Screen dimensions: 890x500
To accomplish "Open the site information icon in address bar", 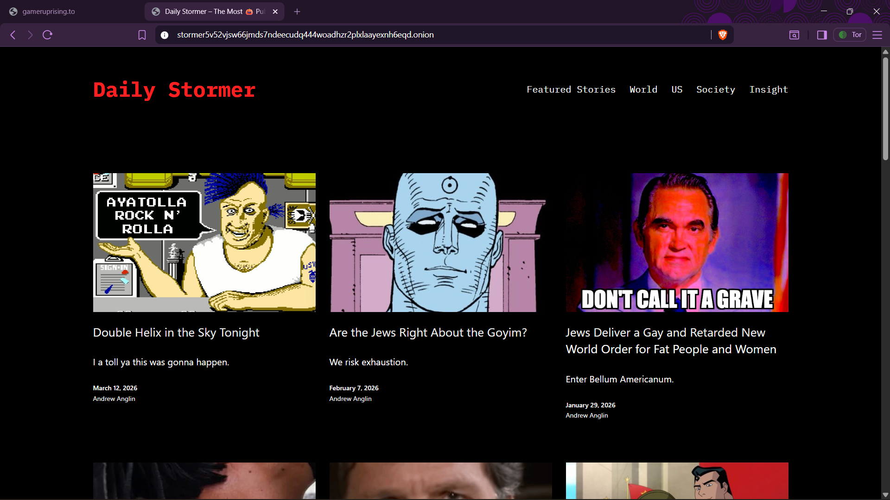I will coord(165,35).
